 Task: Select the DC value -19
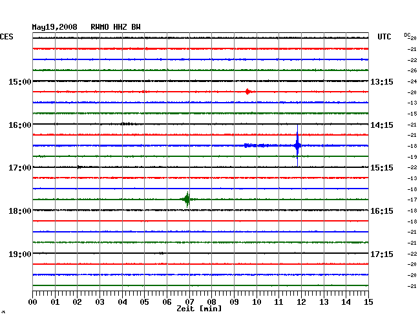point(412,157)
